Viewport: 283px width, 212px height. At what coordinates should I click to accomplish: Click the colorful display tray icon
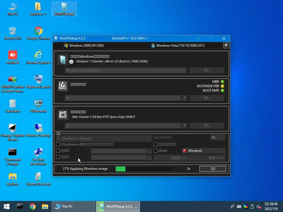click(246, 206)
